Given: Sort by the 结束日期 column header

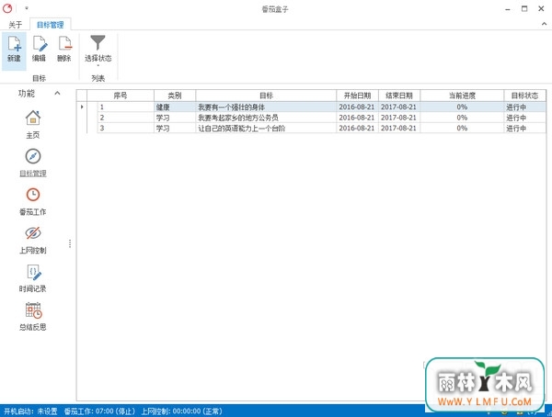Looking at the screenshot, I should coord(399,96).
